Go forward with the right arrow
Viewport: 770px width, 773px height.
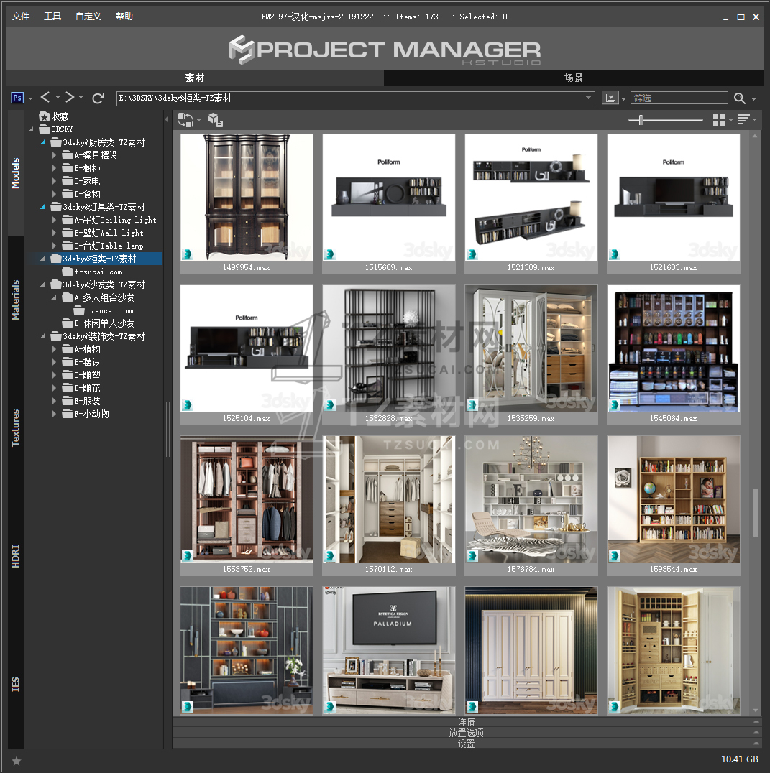pos(70,98)
